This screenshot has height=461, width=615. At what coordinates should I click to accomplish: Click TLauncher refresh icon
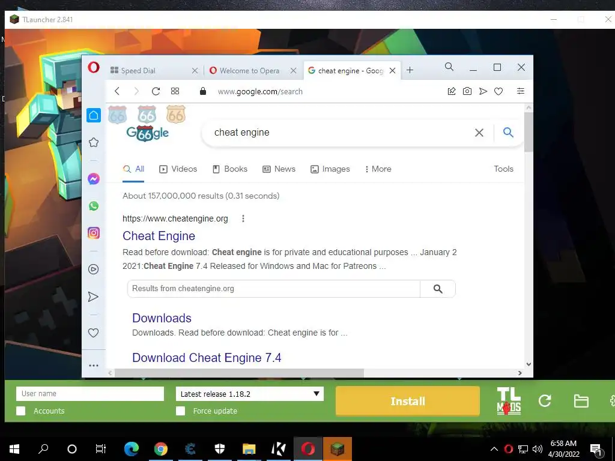[x=545, y=400]
